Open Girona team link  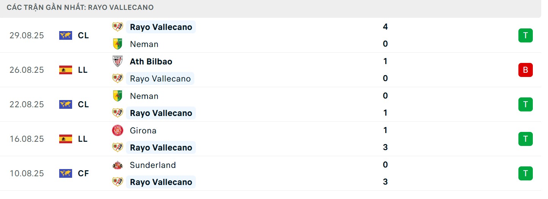tap(143, 130)
